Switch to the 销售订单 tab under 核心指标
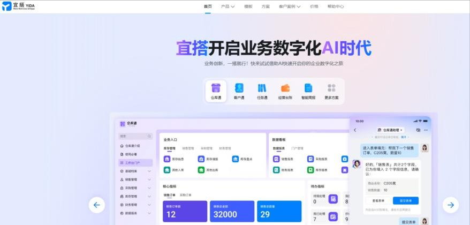Screen dimensions: 470x225 click(169, 195)
